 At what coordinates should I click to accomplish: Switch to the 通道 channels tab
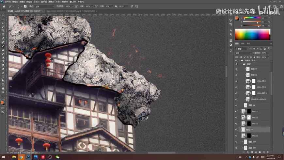243,44
